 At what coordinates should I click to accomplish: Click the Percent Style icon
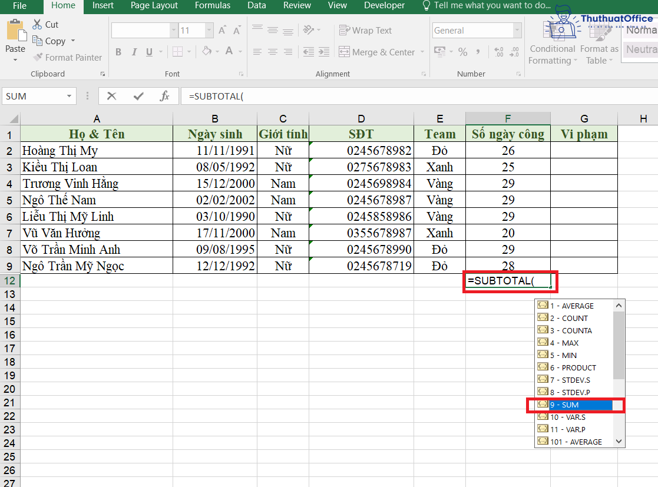(463, 52)
